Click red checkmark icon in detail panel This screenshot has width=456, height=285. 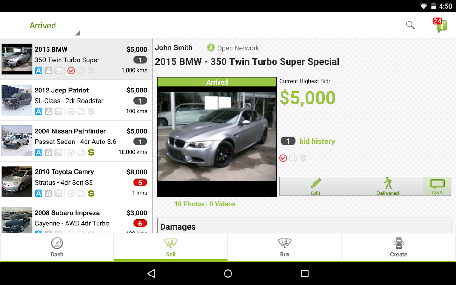coord(283,158)
